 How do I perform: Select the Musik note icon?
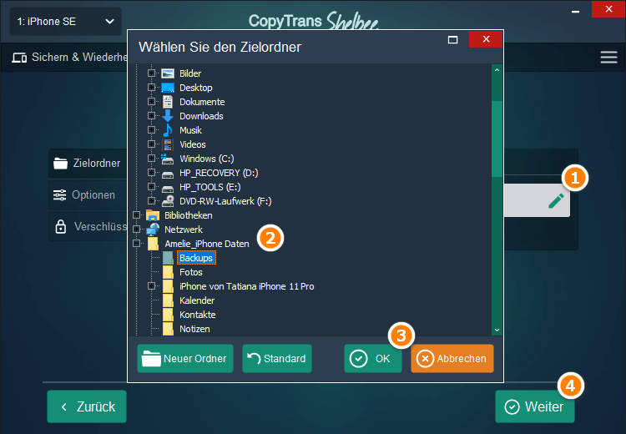click(168, 130)
